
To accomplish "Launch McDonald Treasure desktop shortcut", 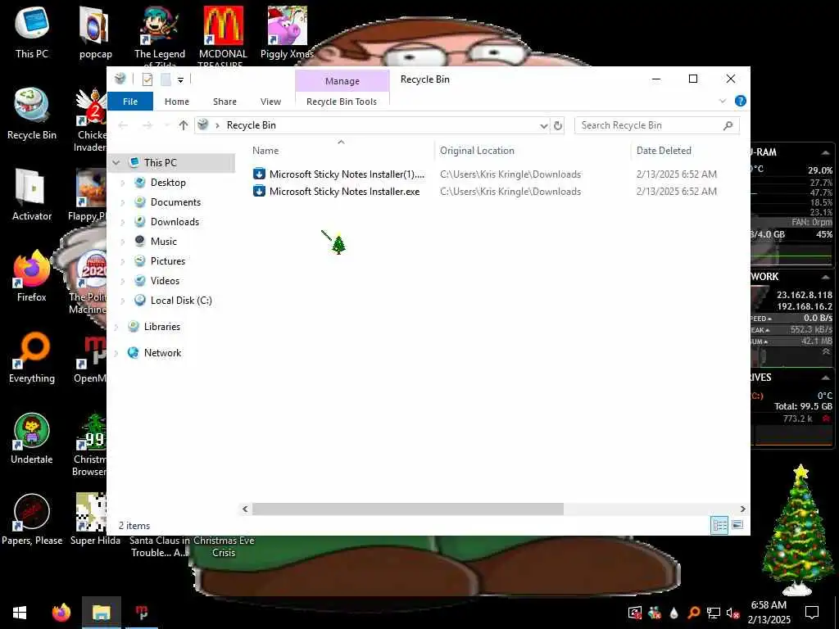I will 223,35.
